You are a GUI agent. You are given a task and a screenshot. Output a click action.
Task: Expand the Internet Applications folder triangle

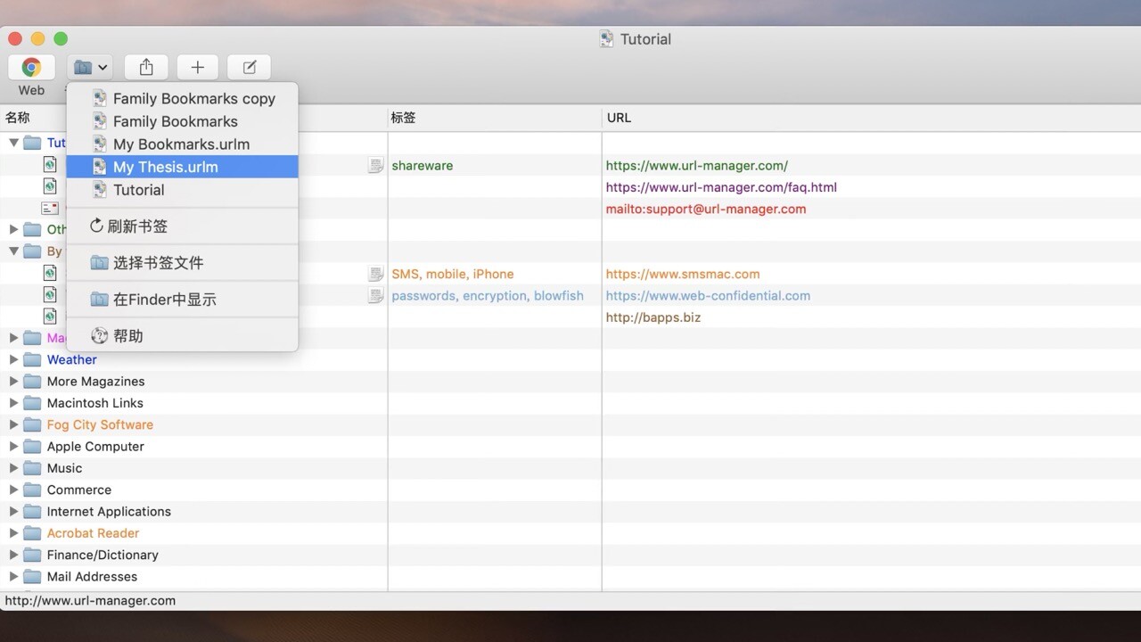pyautogui.click(x=13, y=511)
